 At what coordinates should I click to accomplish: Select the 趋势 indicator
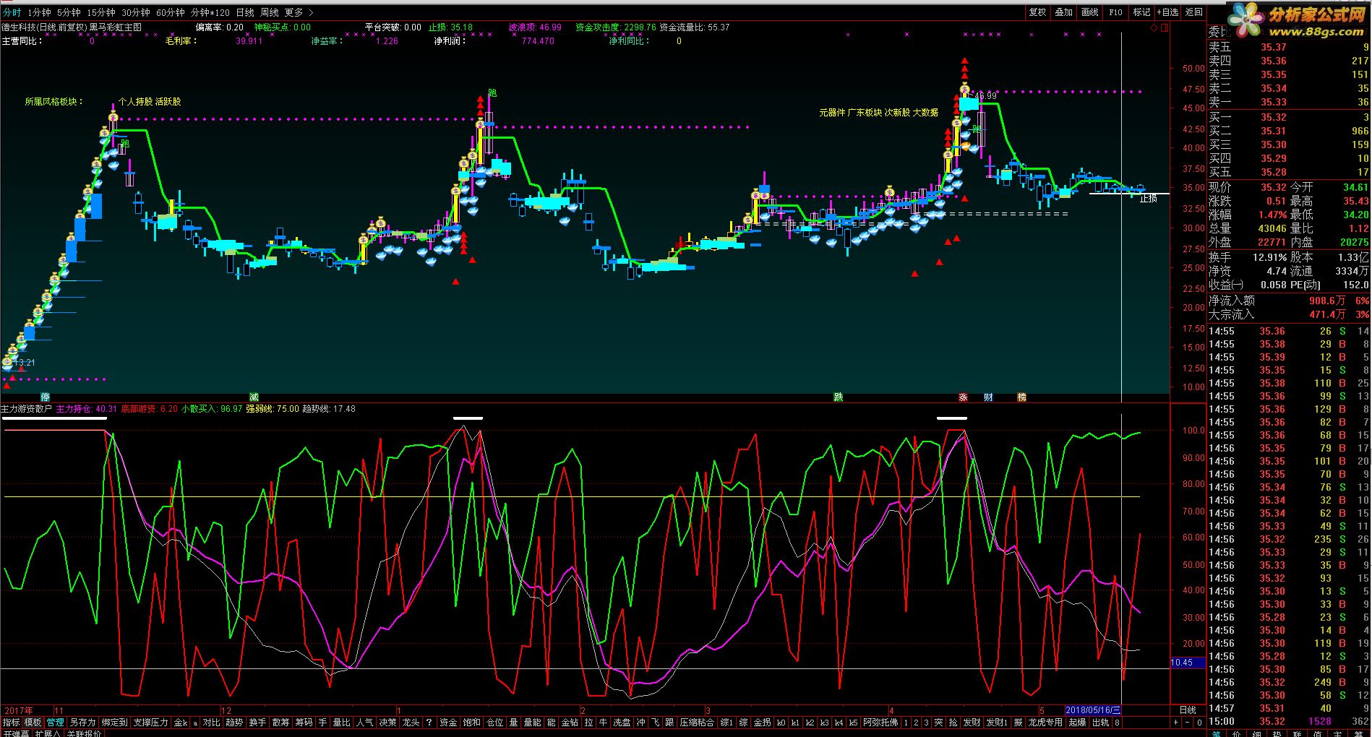234,723
